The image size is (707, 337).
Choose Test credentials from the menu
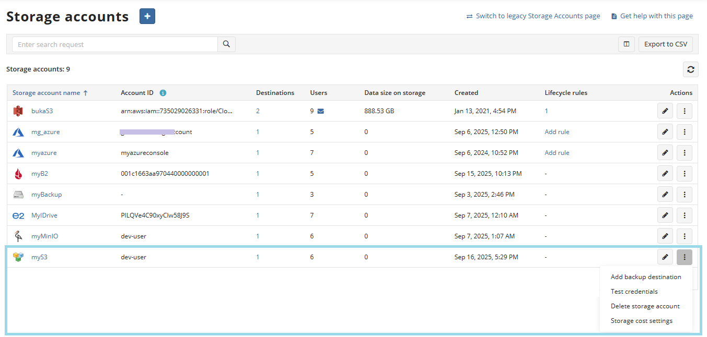(634, 292)
